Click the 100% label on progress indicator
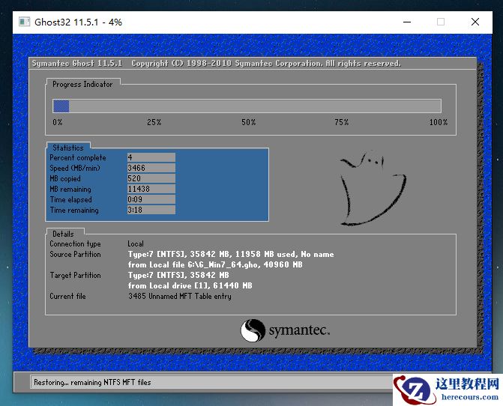 [x=438, y=122]
